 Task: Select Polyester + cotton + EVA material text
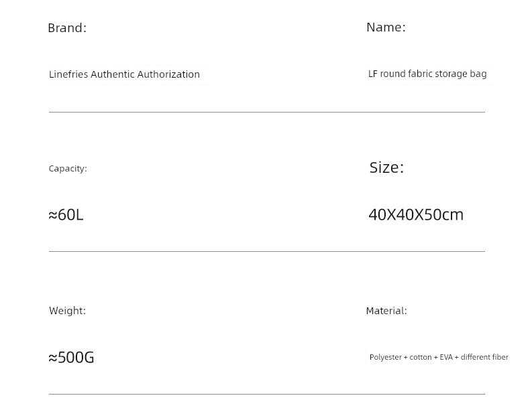click(x=411, y=357)
